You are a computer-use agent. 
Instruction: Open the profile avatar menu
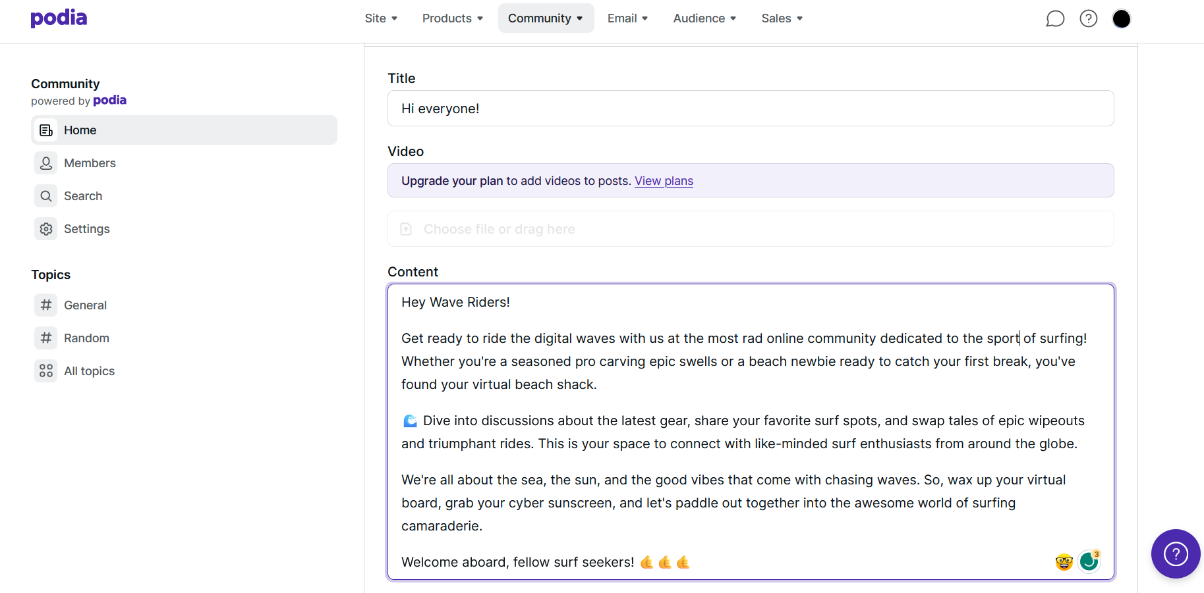coord(1122,18)
